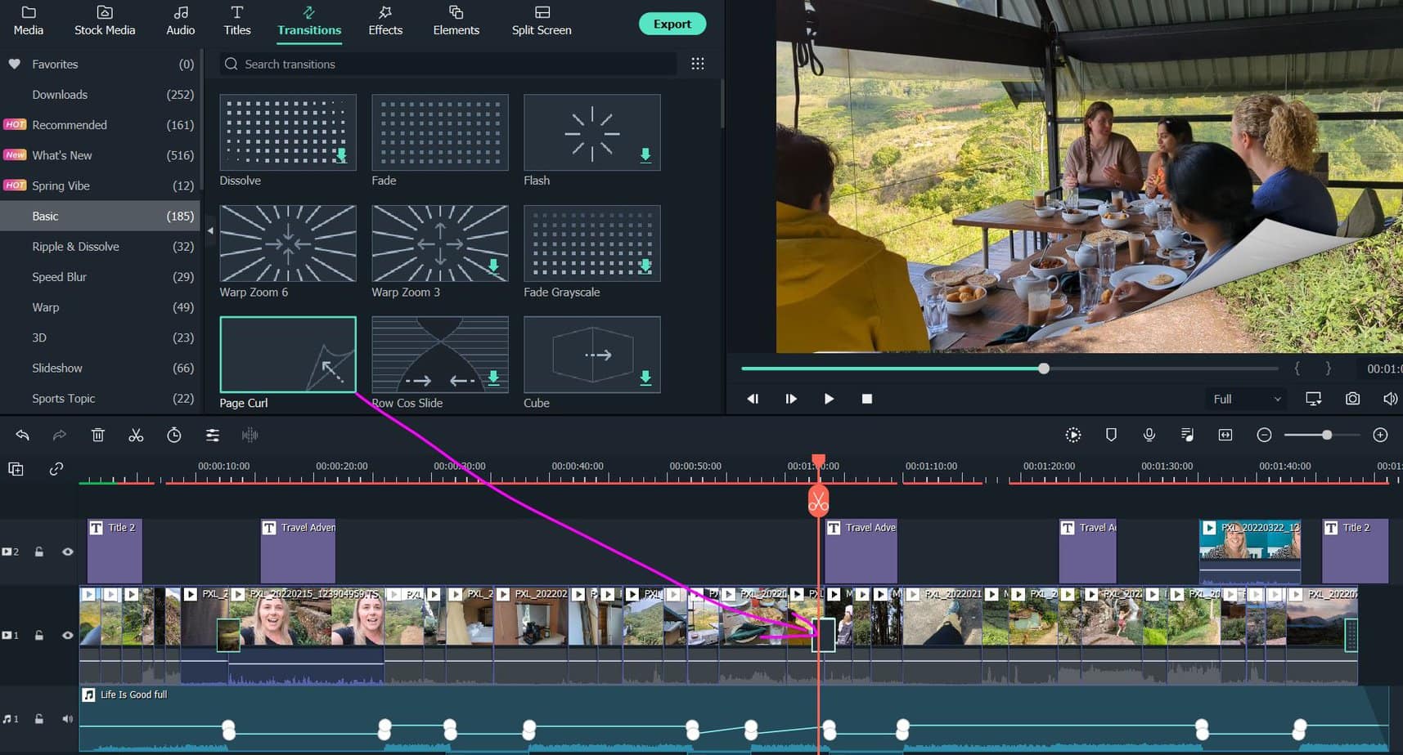
Task: Open the Full preview quality dropdown
Action: coord(1245,399)
